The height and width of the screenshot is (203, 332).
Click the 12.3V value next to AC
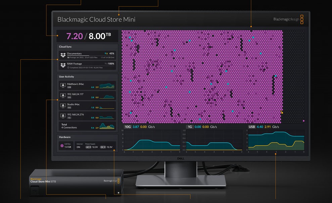(95, 147)
